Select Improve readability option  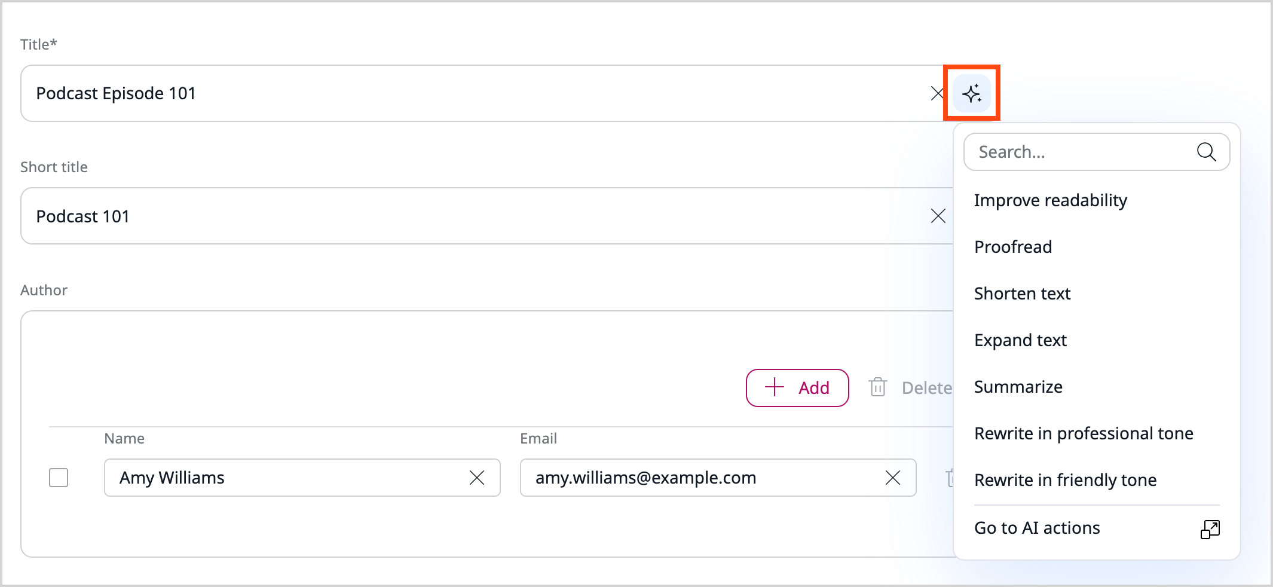point(1050,200)
